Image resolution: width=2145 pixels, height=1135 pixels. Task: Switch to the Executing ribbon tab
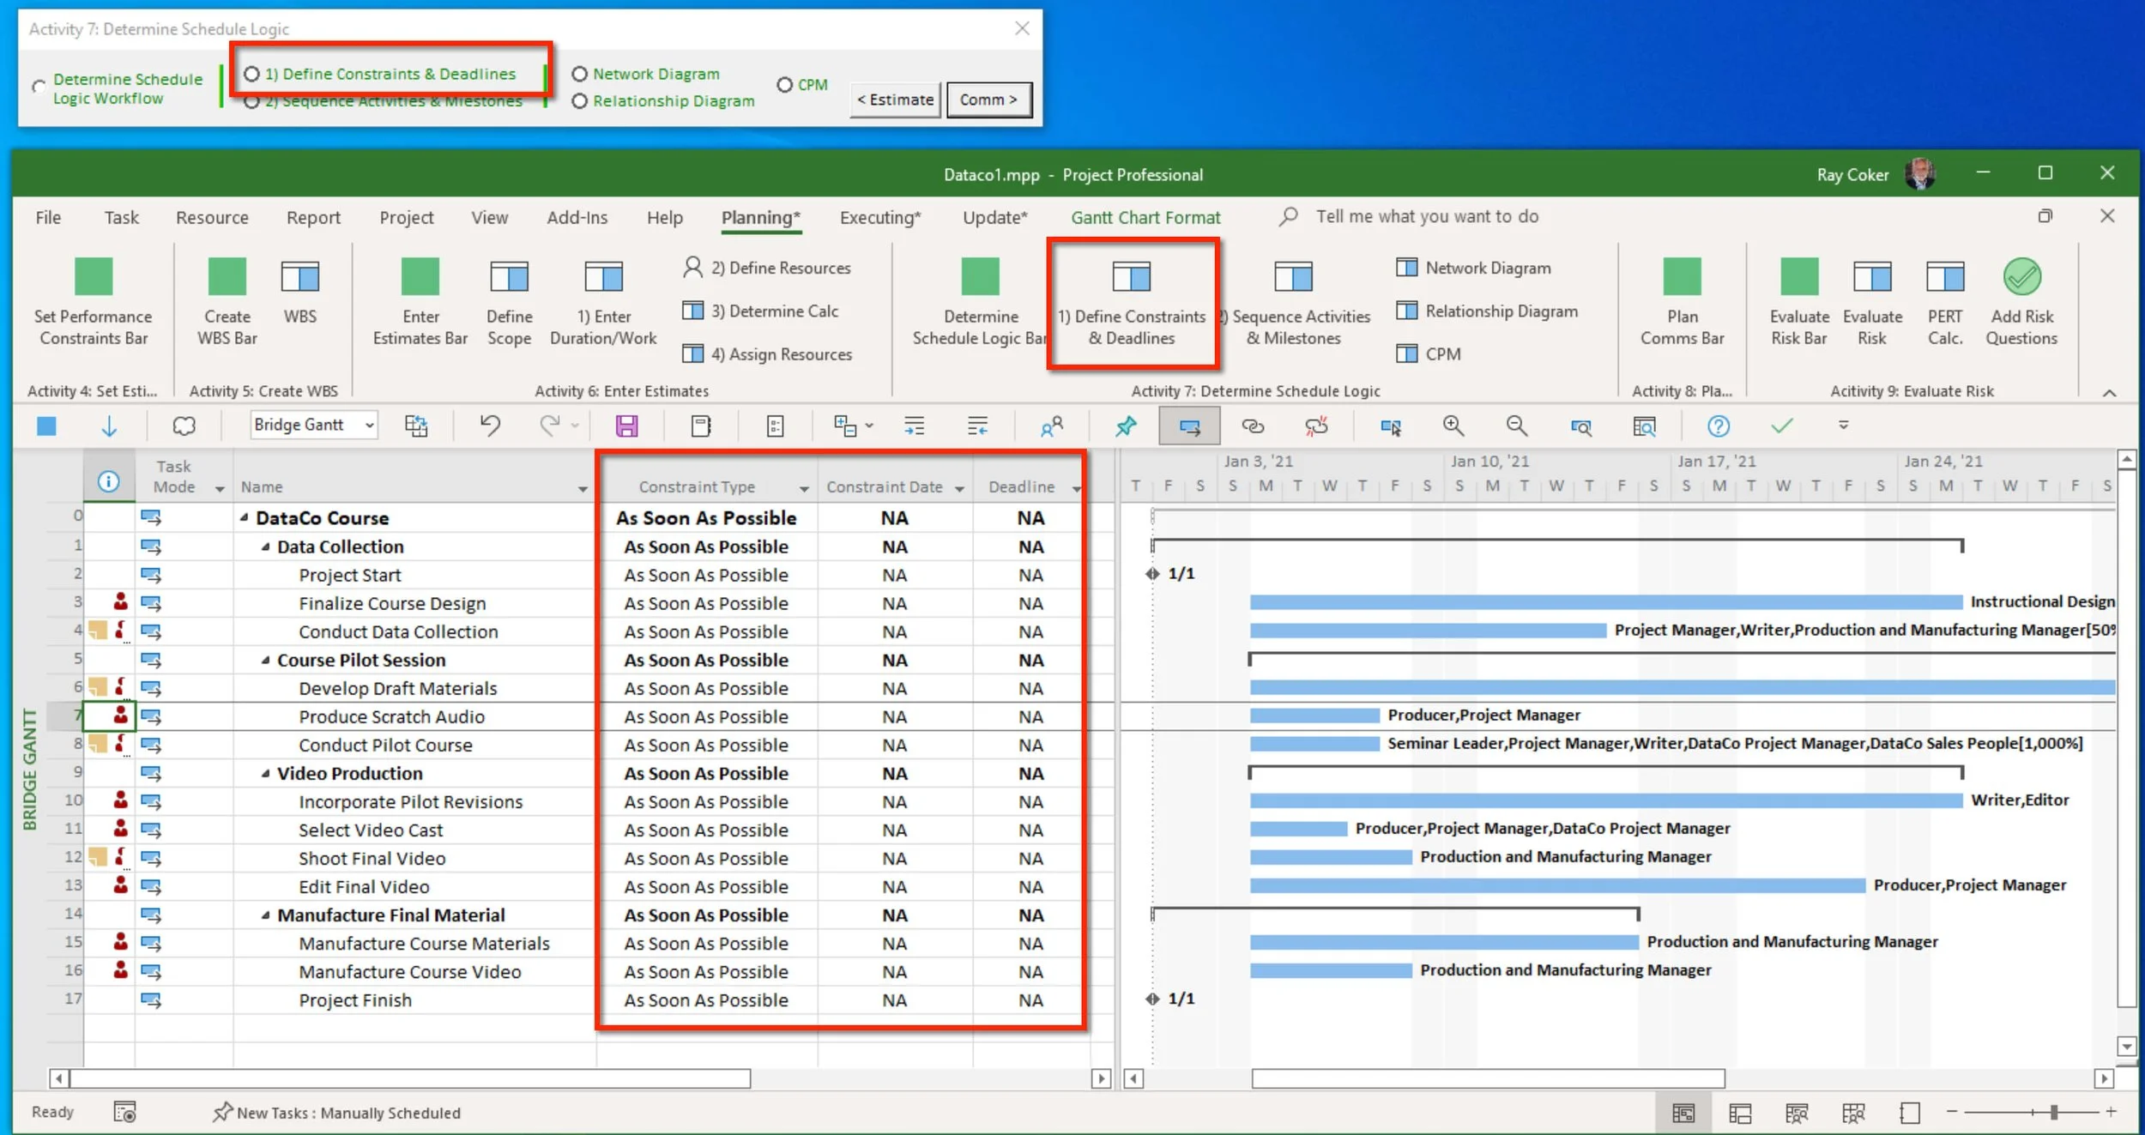tap(879, 218)
